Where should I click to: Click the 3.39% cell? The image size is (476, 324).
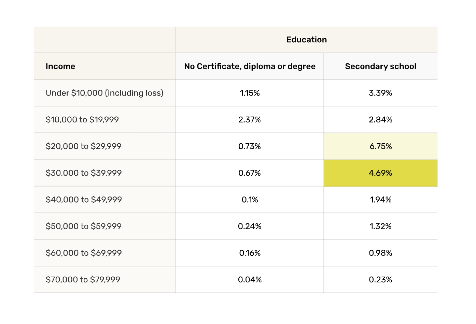(380, 93)
